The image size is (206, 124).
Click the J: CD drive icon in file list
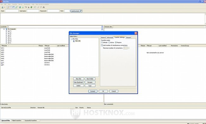[x=2, y=63]
